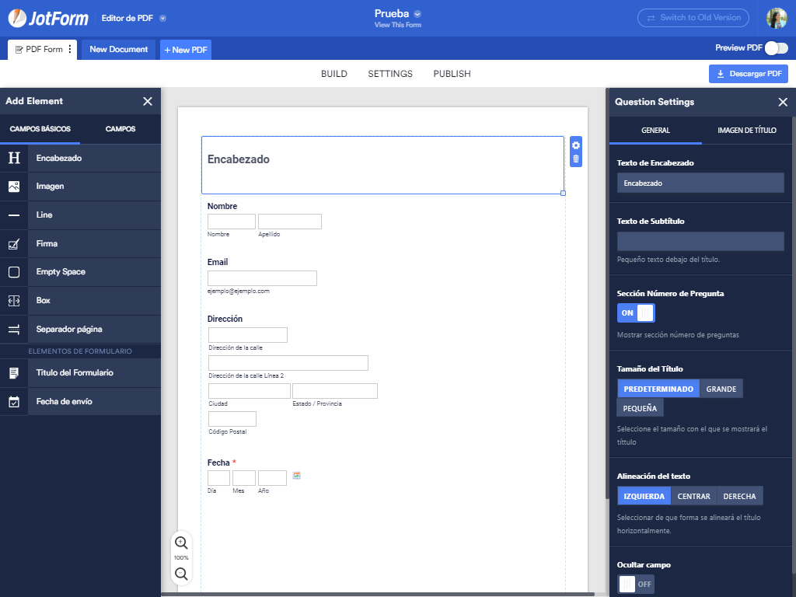Delete header using the trash icon

(x=576, y=159)
